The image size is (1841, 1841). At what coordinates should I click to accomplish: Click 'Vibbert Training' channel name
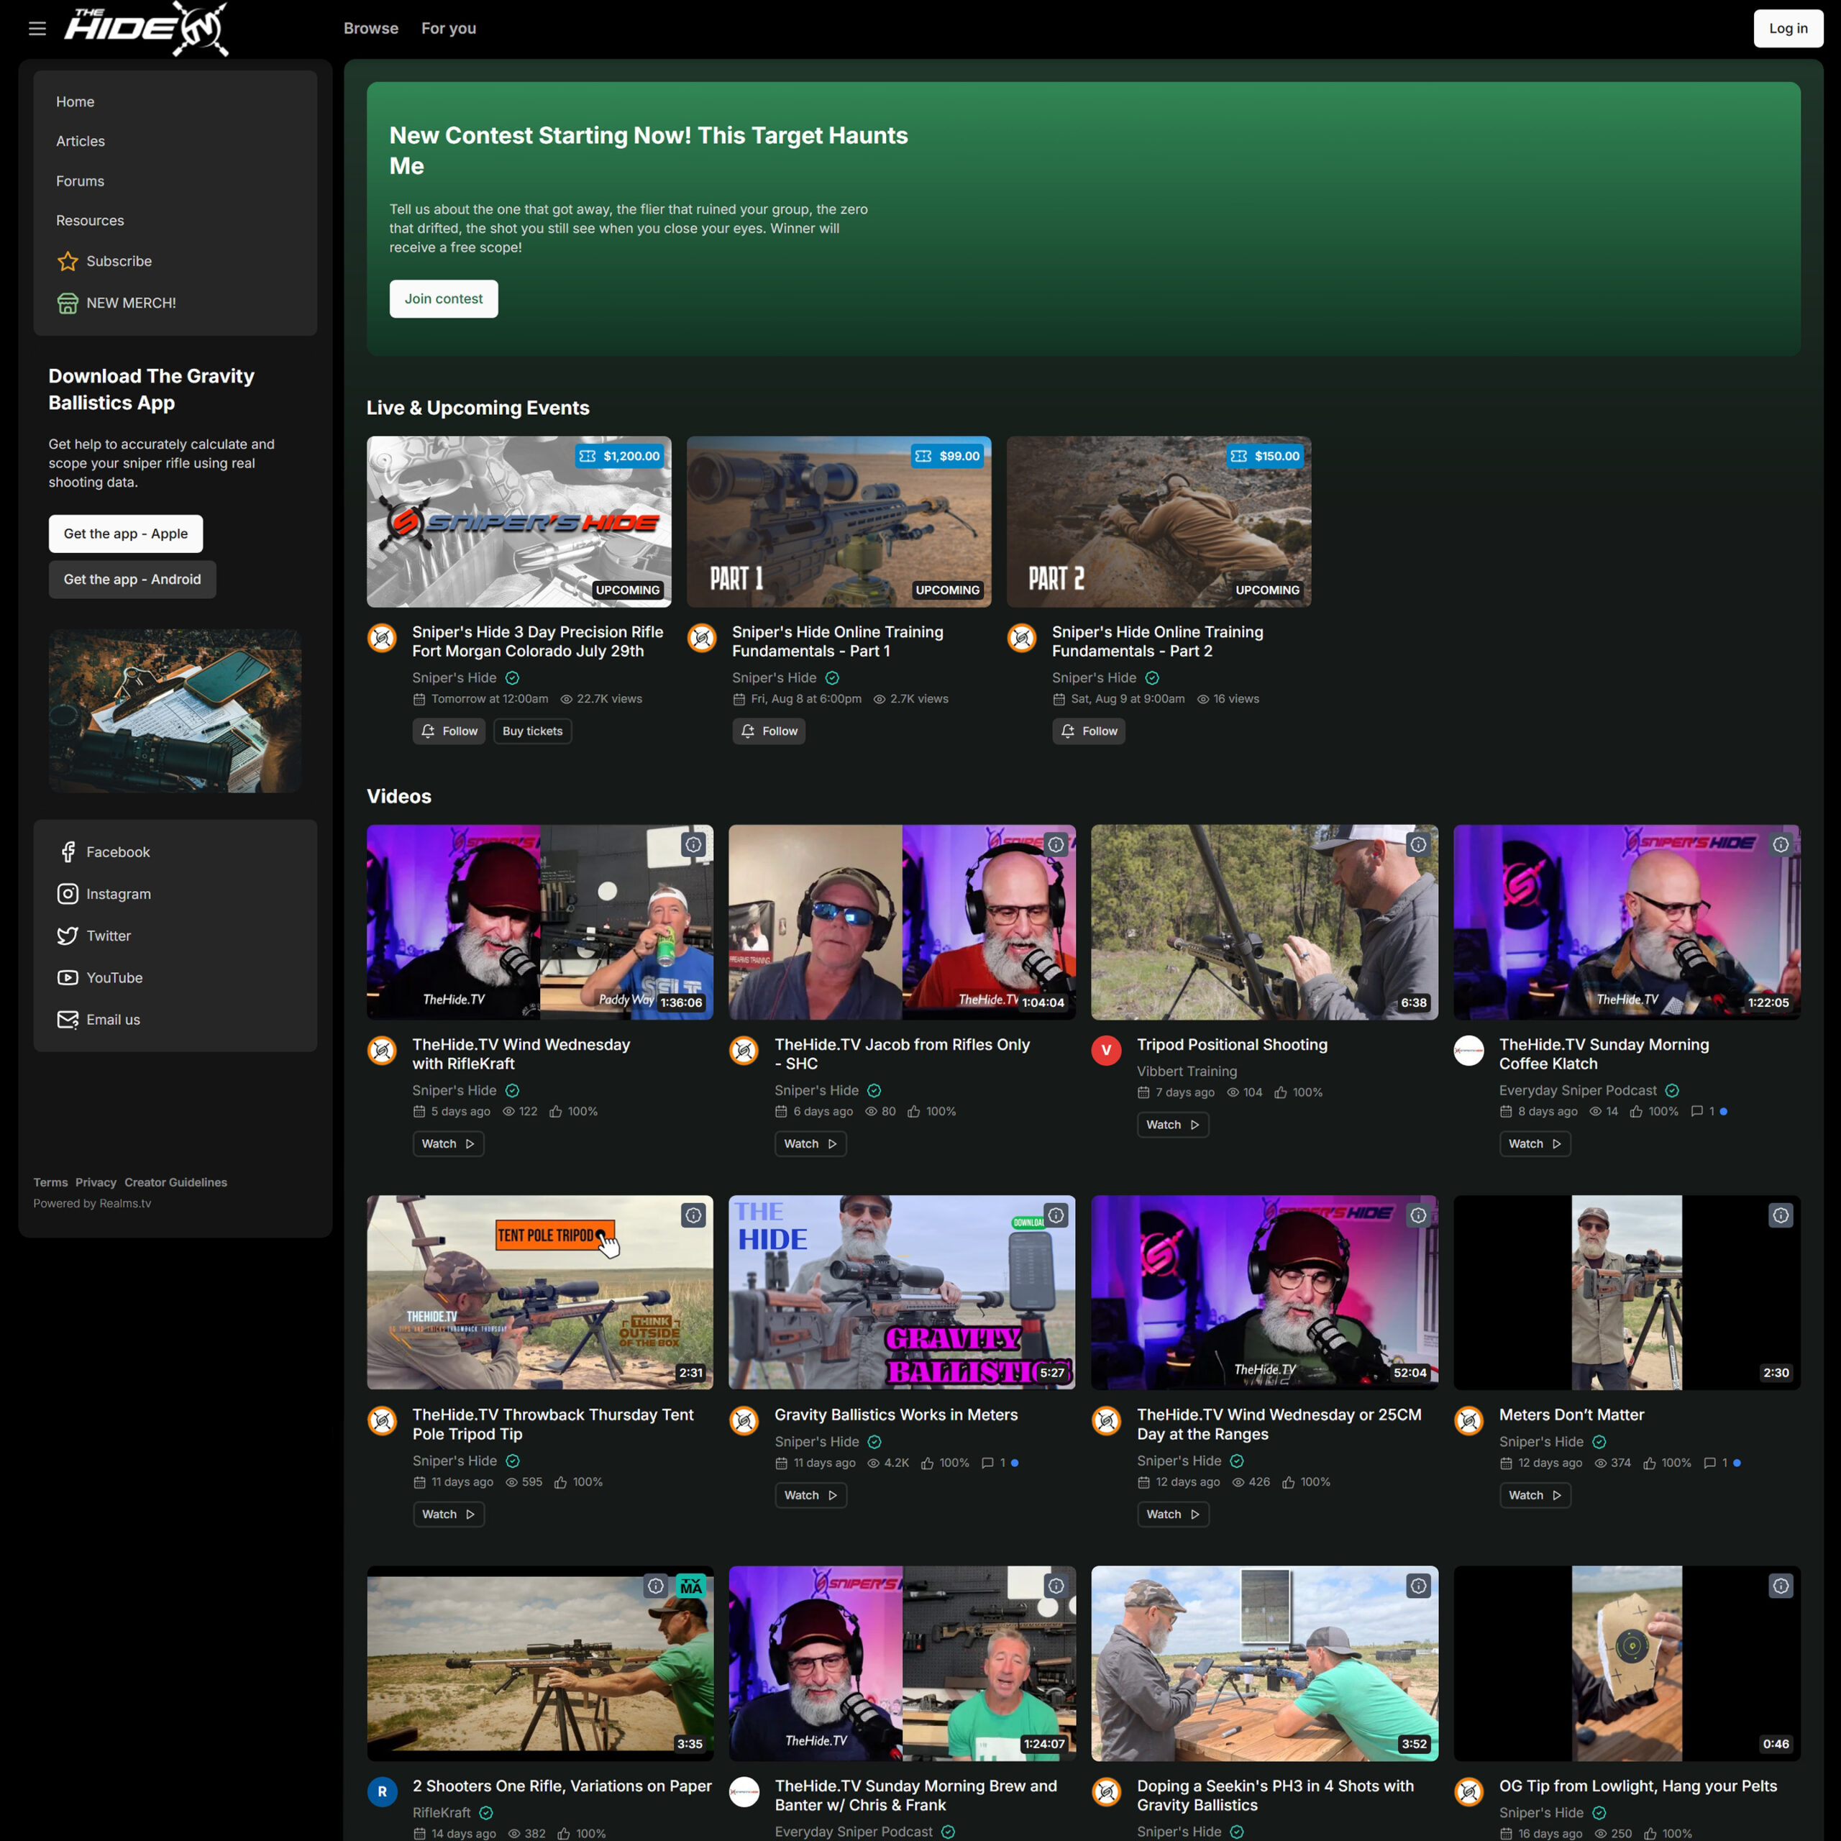[1187, 1071]
